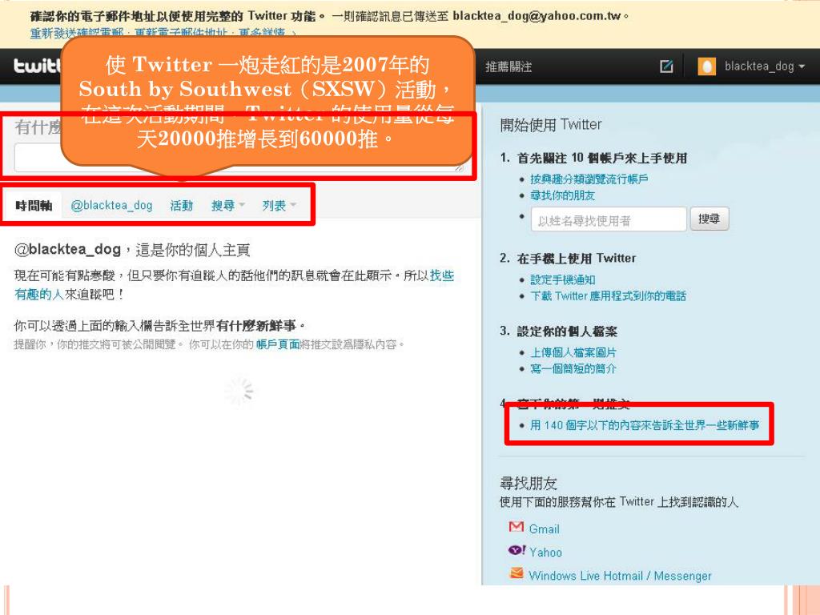The image size is (820, 615).
Task: Open the 帳戶頁面 link
Action: pyautogui.click(x=278, y=344)
